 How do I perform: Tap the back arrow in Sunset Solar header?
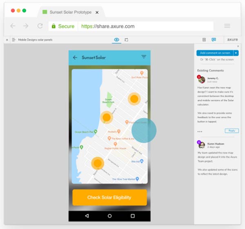[x=75, y=58]
